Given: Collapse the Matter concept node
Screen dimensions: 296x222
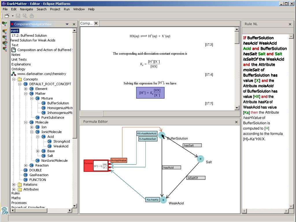Looking at the screenshot, I should (x=26, y=94).
